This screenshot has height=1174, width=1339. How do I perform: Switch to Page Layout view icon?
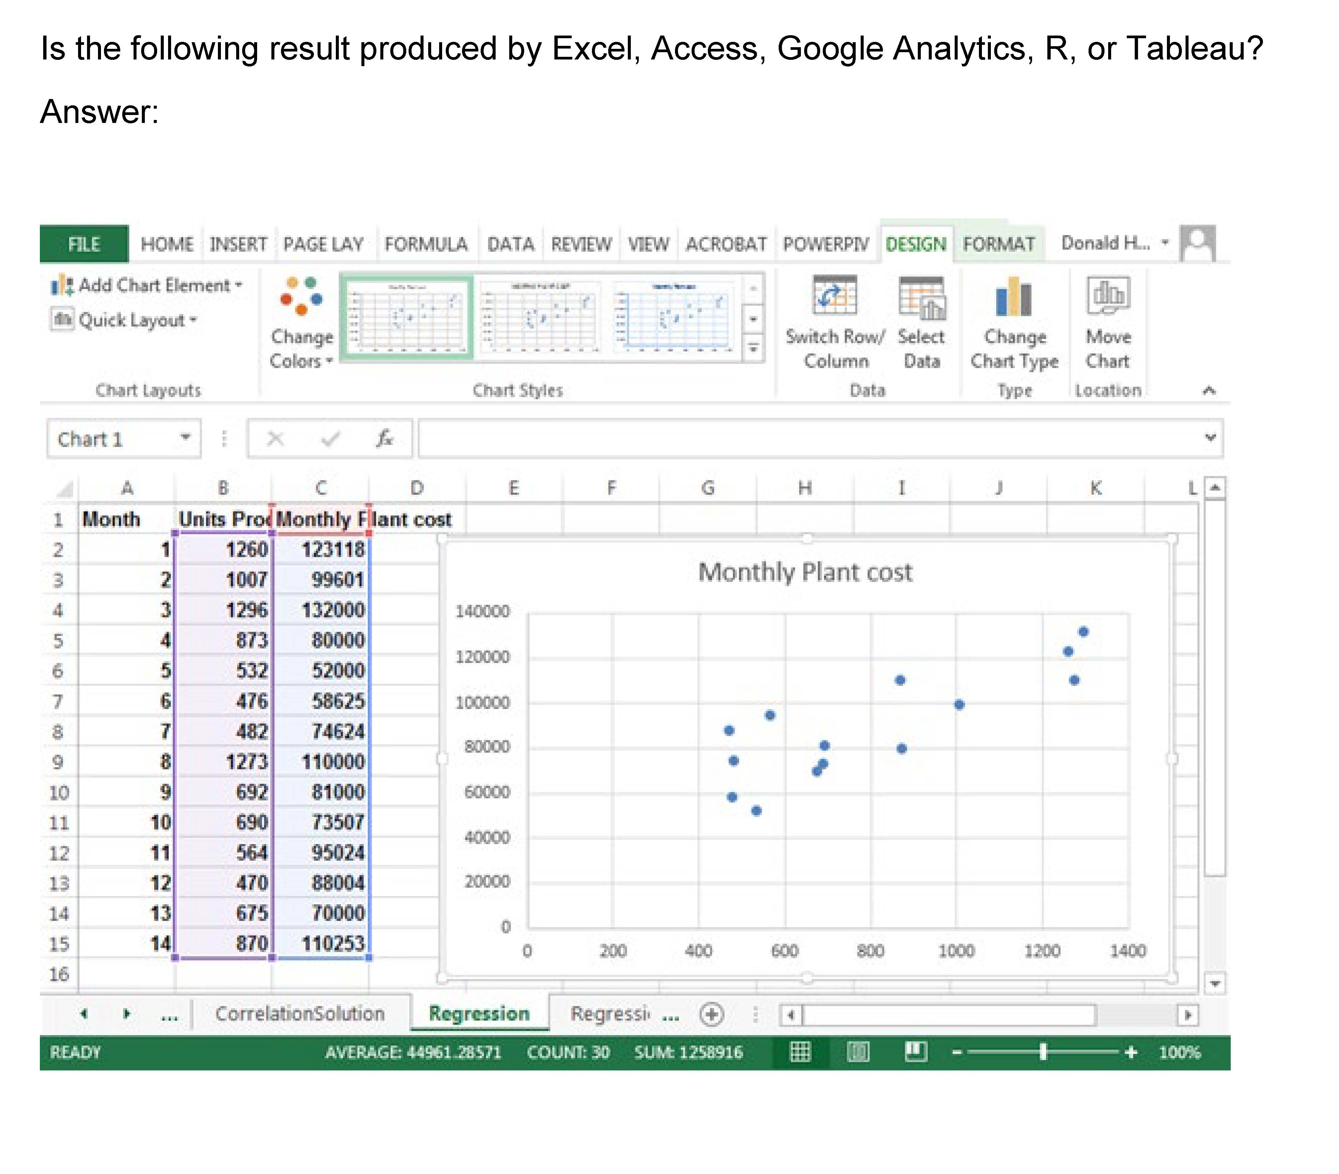(x=858, y=1052)
